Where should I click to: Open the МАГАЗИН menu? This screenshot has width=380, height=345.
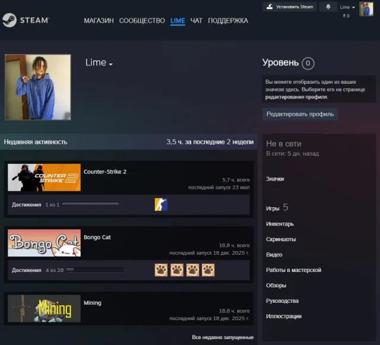click(99, 21)
